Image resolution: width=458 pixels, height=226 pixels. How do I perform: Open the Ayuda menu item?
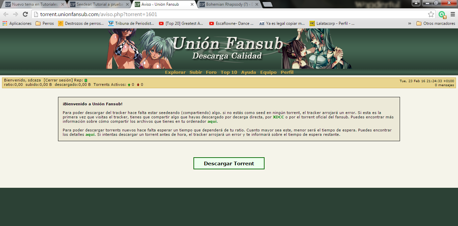click(x=248, y=72)
